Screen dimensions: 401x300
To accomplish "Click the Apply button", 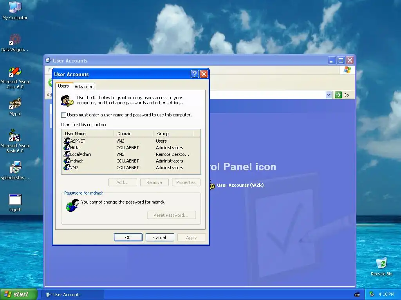I will (x=191, y=237).
